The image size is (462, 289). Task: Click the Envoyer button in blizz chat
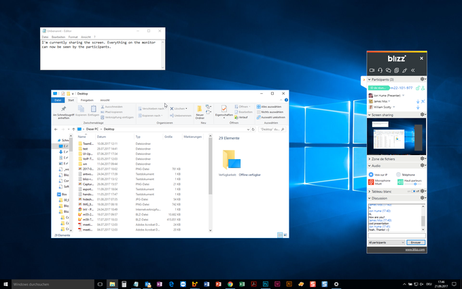(x=416, y=242)
